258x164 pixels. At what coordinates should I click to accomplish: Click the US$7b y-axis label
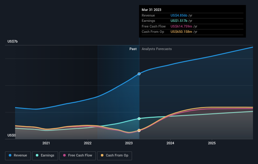click(x=13, y=41)
